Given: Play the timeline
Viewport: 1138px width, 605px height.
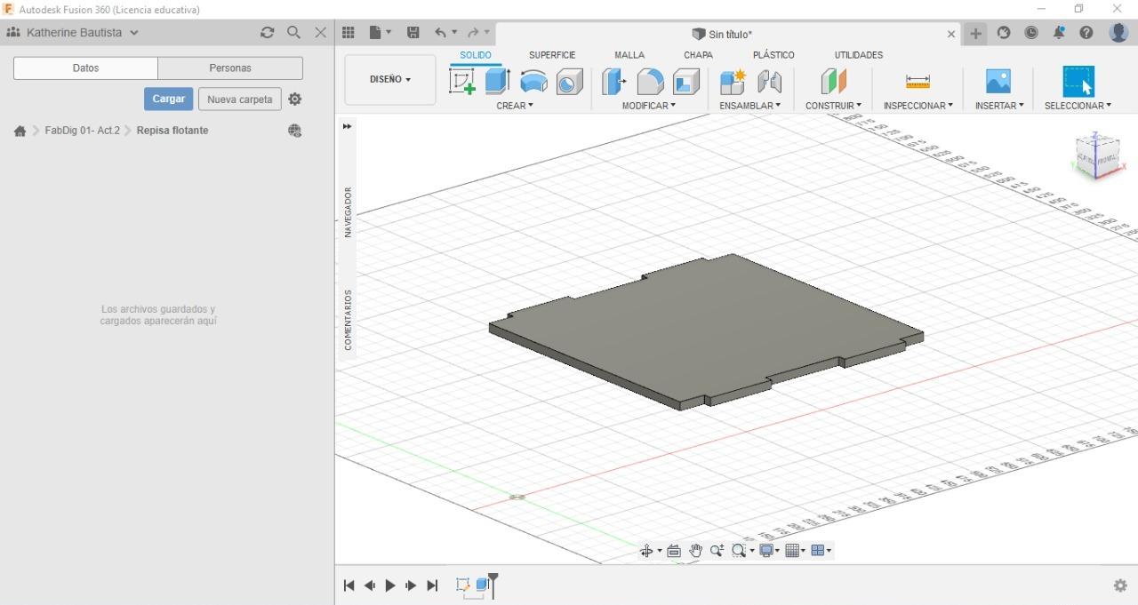Looking at the screenshot, I should 390,585.
